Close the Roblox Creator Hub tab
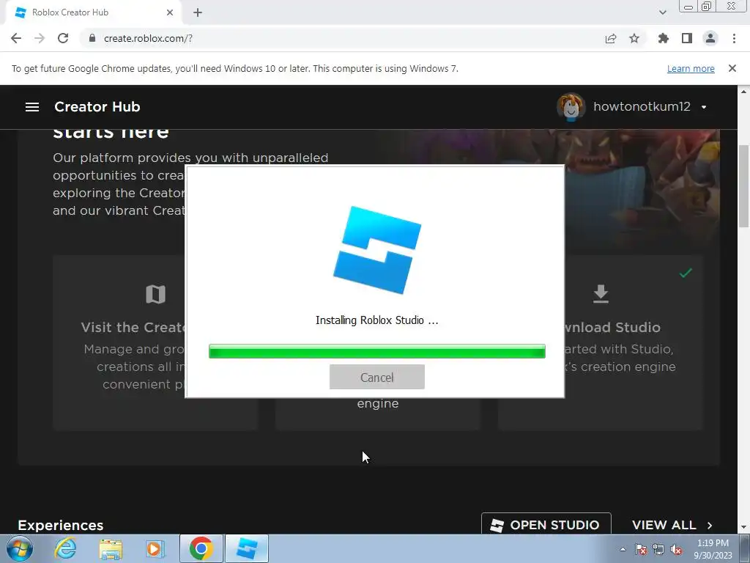The image size is (750, 563). point(170,13)
